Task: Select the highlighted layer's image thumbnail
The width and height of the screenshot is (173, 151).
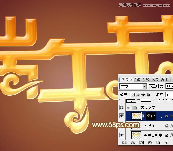Action: click(136, 116)
